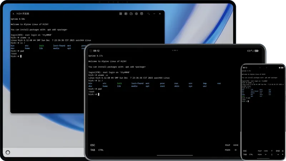This screenshot has width=286, height=161.
Task: Click 'Uptime 8.50s' in PC terminal
Action: pyautogui.click(x=18, y=19)
